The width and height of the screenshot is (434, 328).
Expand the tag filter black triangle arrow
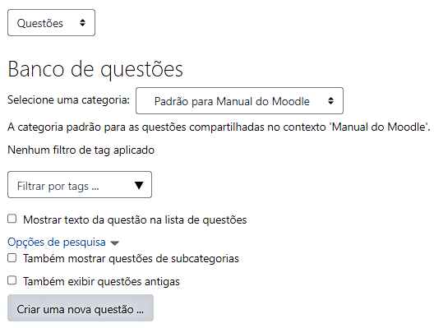pyautogui.click(x=139, y=185)
